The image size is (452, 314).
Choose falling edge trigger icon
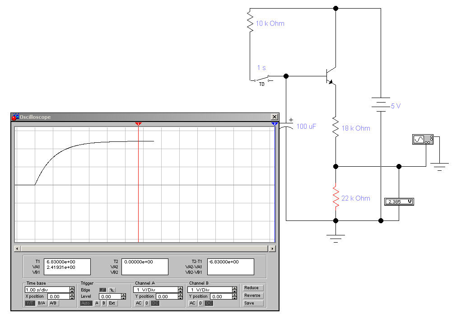tap(112, 290)
